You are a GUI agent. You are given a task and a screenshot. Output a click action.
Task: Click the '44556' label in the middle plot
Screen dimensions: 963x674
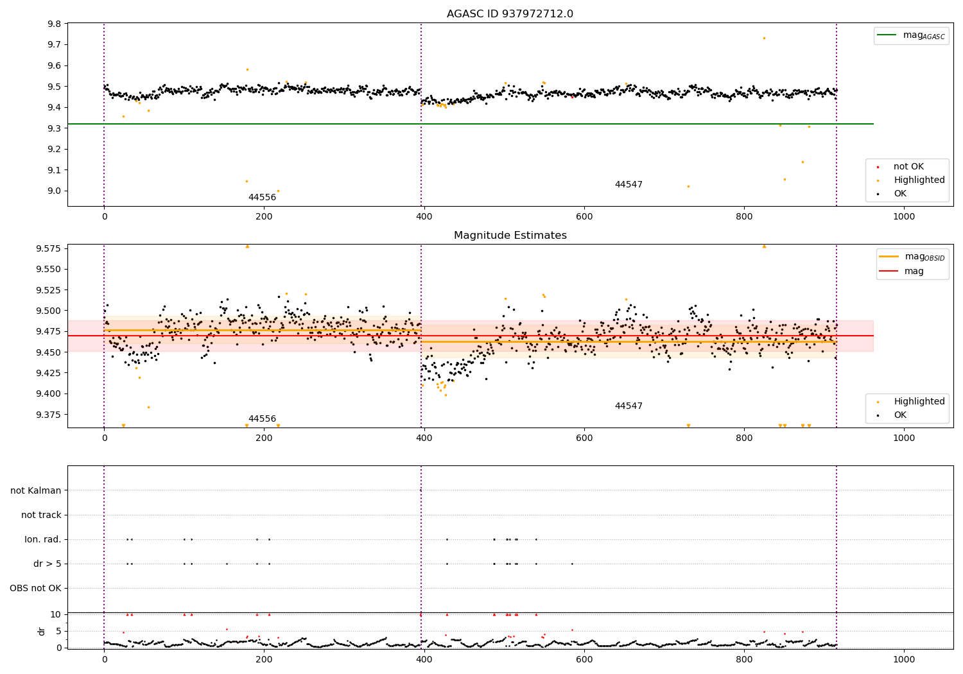pyautogui.click(x=262, y=419)
